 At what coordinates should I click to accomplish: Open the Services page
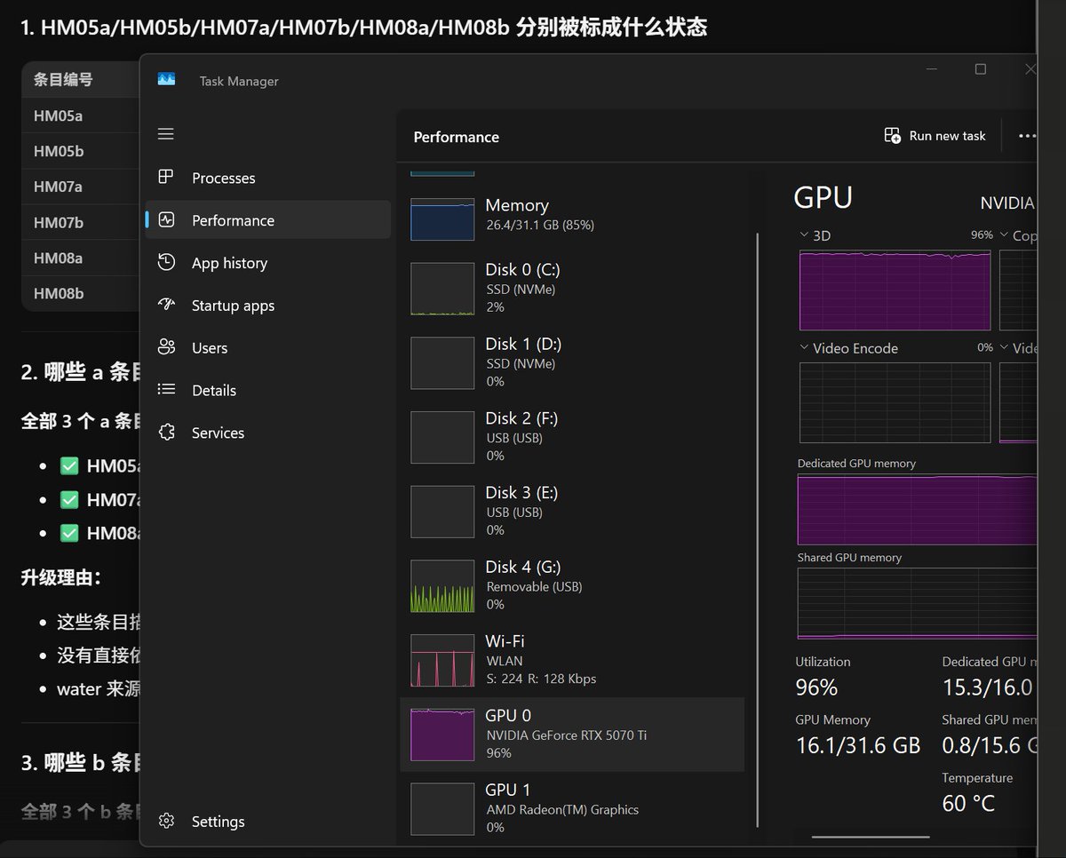(x=267, y=433)
